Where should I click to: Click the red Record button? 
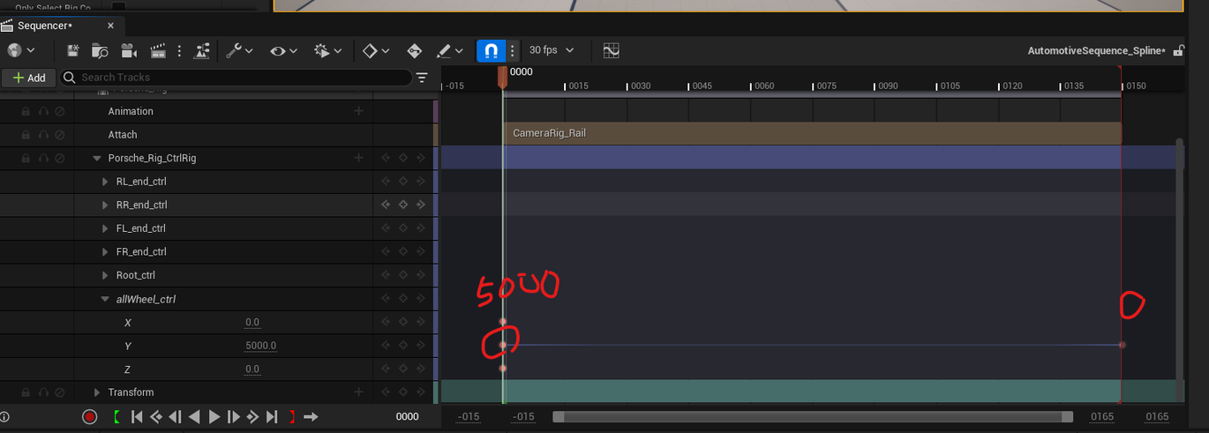(89, 417)
